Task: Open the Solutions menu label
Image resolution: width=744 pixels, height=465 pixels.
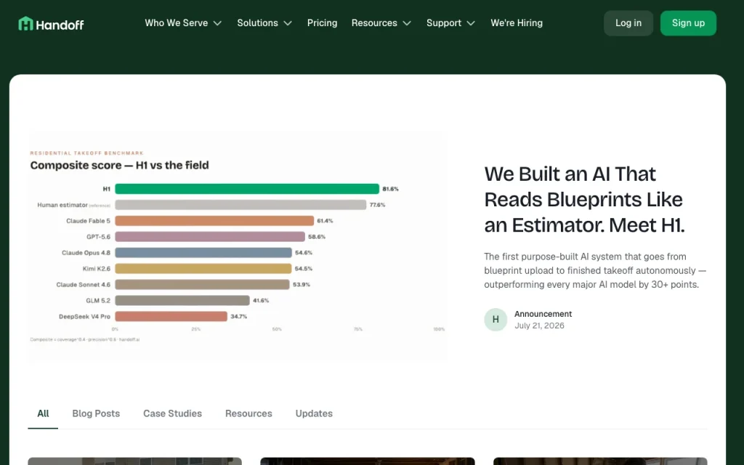Action: [x=258, y=23]
